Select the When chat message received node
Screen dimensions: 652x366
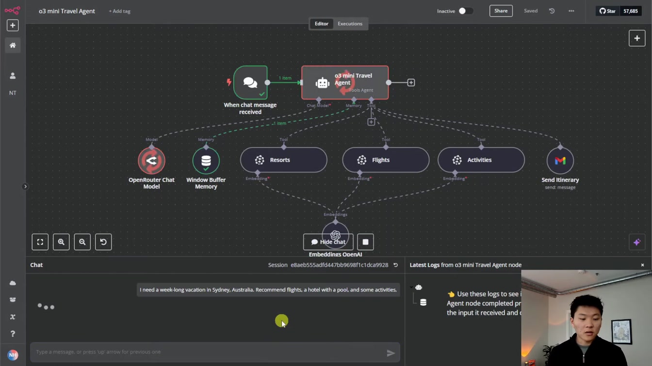coord(250,82)
